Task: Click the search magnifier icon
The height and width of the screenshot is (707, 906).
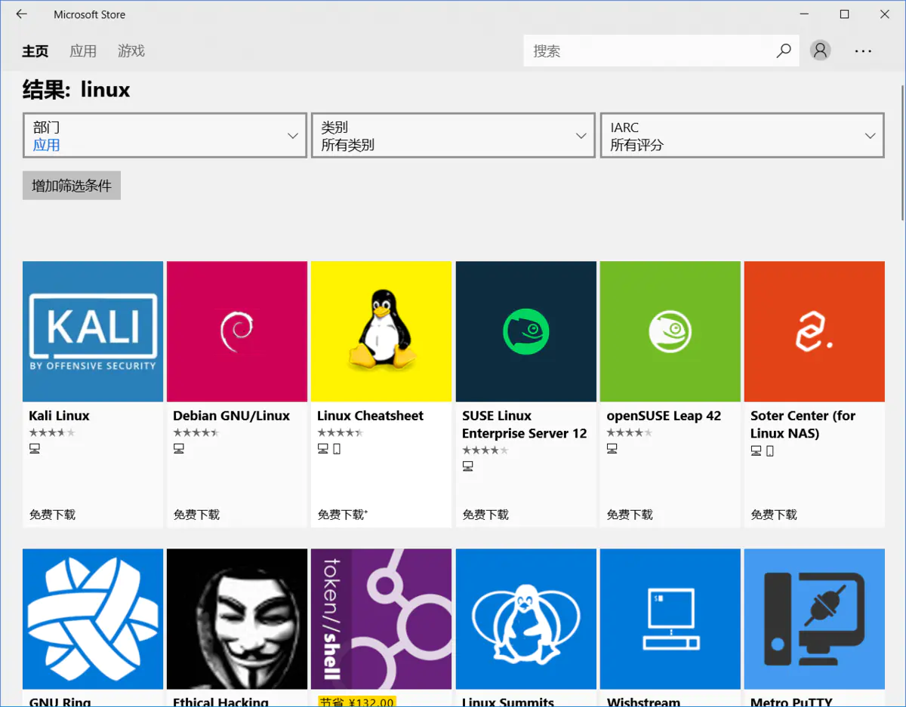Action: tap(784, 51)
